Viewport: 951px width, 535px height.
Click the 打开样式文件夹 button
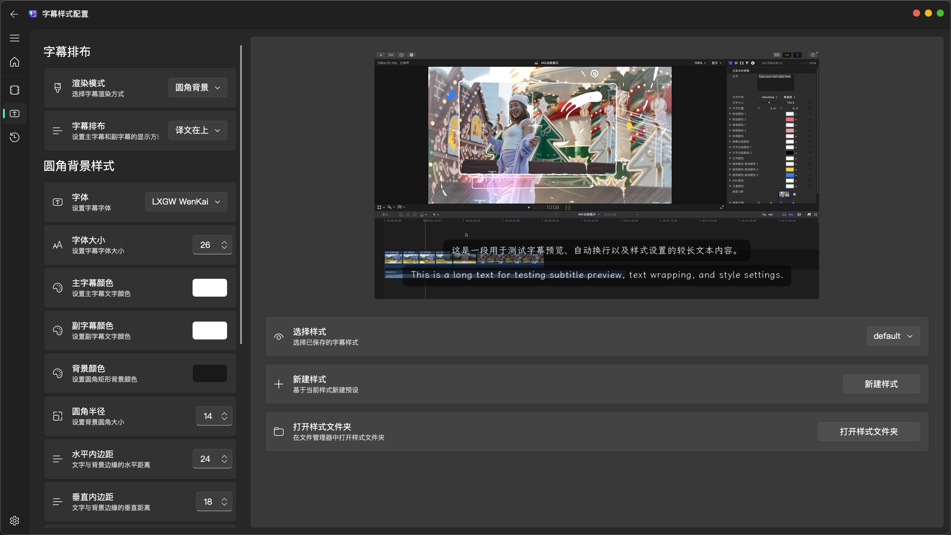[868, 432]
